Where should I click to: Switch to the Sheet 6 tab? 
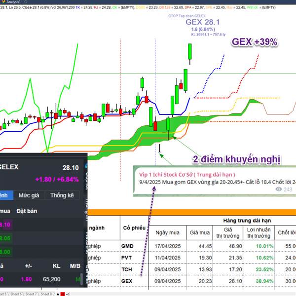16,294
